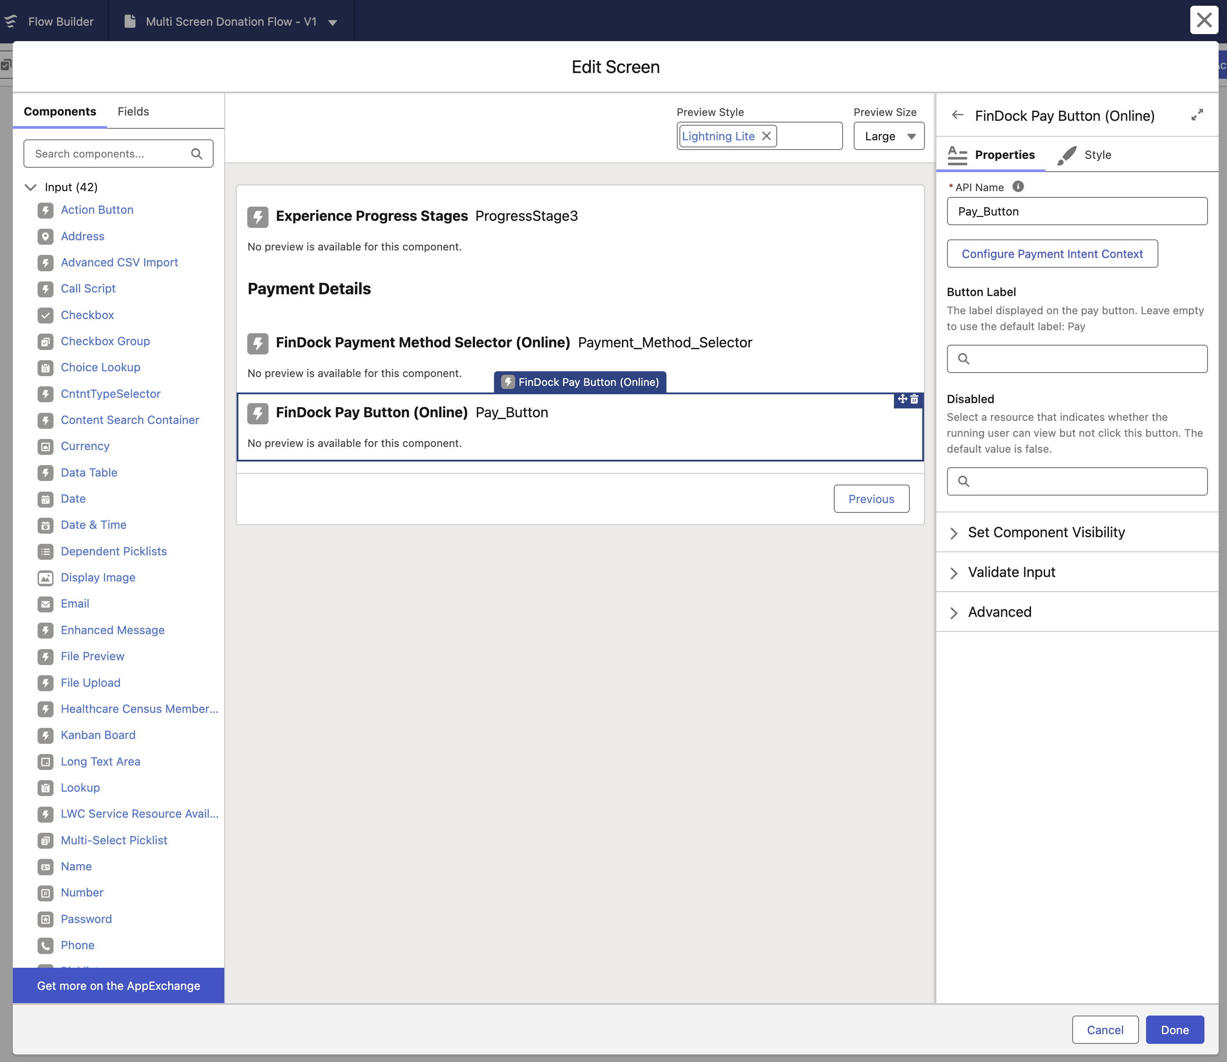Click the lightning icon of Experience Progress Stages
This screenshot has width=1227, height=1062.
pos(258,217)
